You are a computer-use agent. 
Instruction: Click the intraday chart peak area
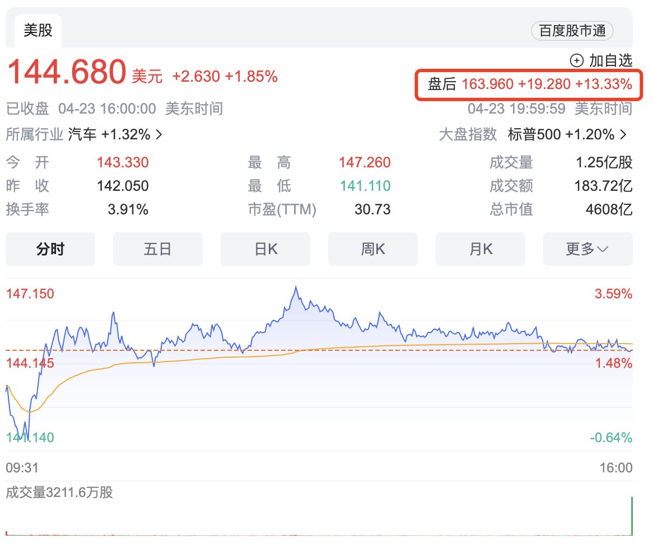coord(297,288)
